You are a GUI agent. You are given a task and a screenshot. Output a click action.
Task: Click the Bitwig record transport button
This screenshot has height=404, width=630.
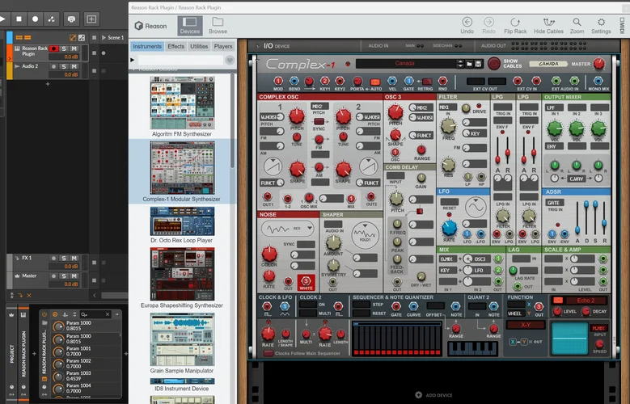coord(36,19)
